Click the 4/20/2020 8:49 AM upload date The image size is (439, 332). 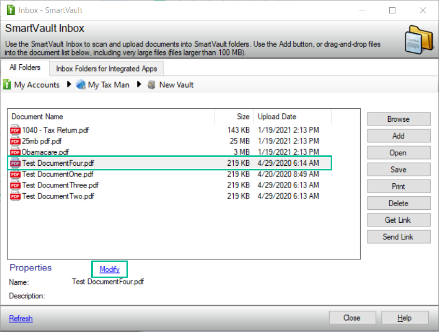288,174
